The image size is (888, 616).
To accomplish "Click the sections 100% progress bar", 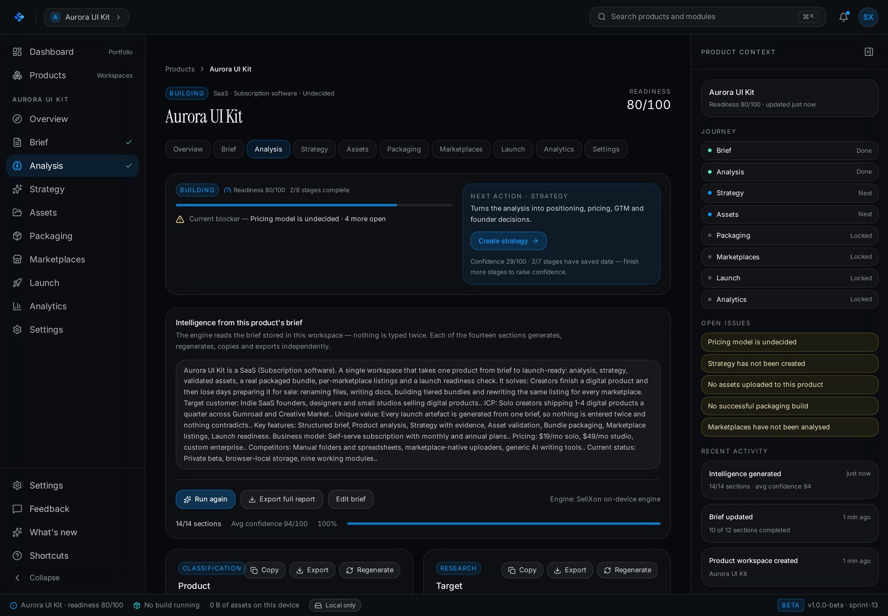I will 503,523.
